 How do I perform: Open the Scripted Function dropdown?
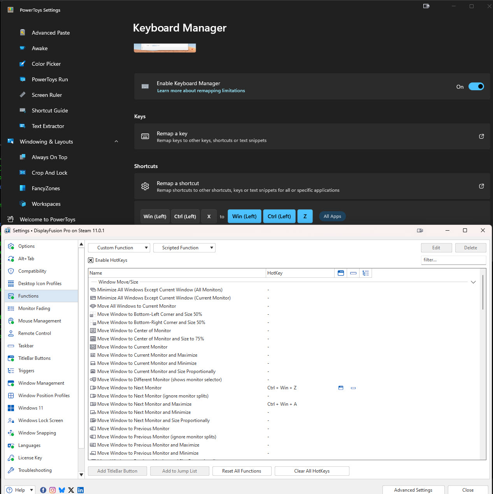click(x=184, y=248)
